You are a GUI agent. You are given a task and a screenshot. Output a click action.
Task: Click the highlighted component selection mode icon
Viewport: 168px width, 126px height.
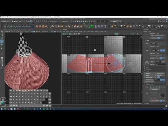[31, 21]
